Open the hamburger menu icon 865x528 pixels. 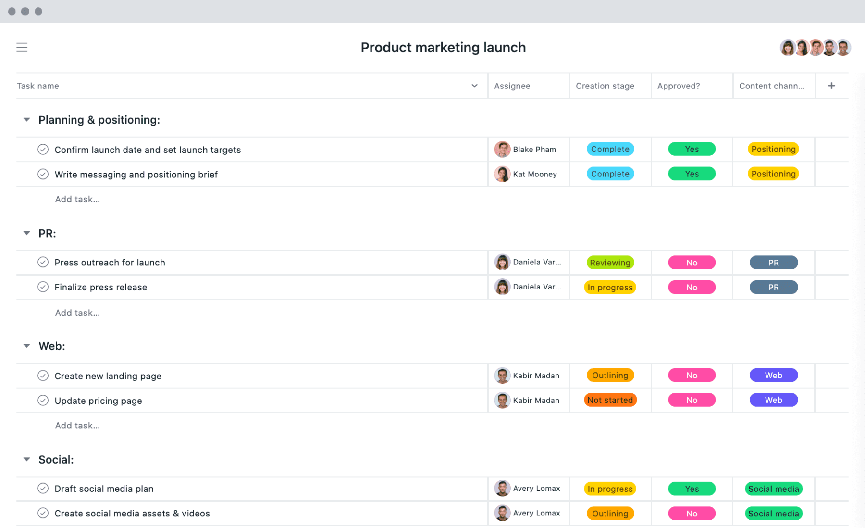[22, 47]
